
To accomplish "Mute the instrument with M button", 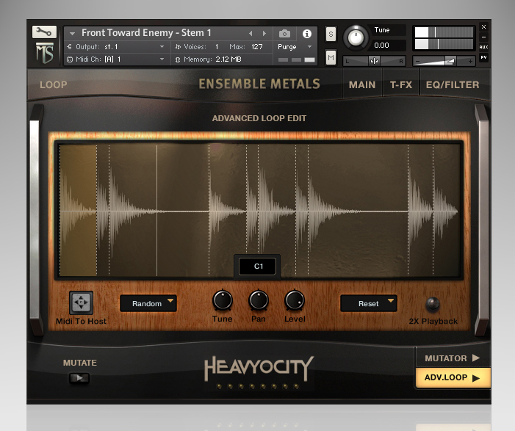I will [x=331, y=58].
